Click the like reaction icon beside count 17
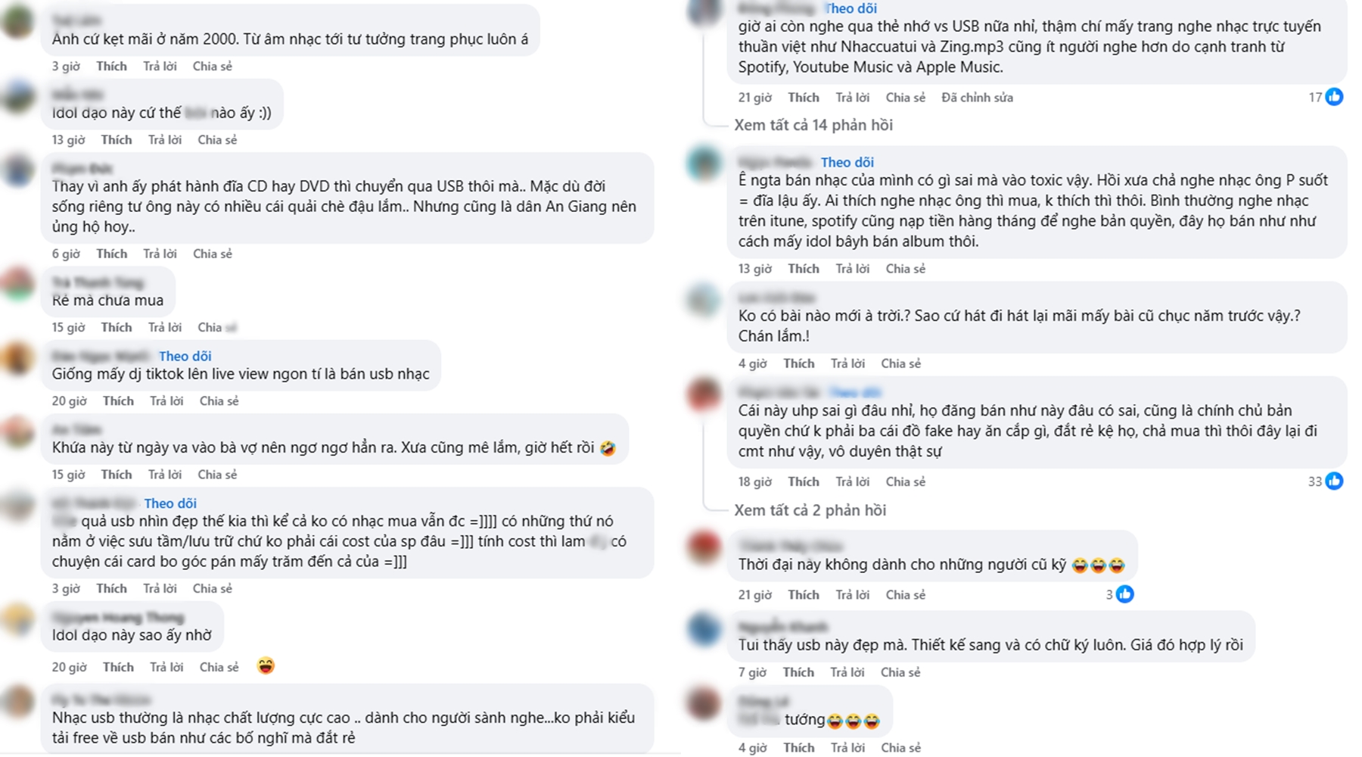Screen dimensions: 1362x757 click(x=1334, y=97)
